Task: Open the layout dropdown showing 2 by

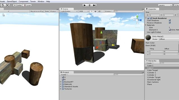Action: (176, 5)
